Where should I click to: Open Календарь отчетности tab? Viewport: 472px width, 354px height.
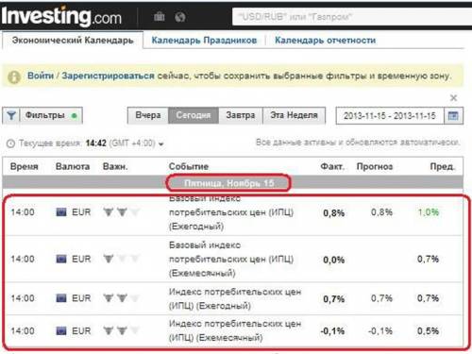[x=325, y=41]
